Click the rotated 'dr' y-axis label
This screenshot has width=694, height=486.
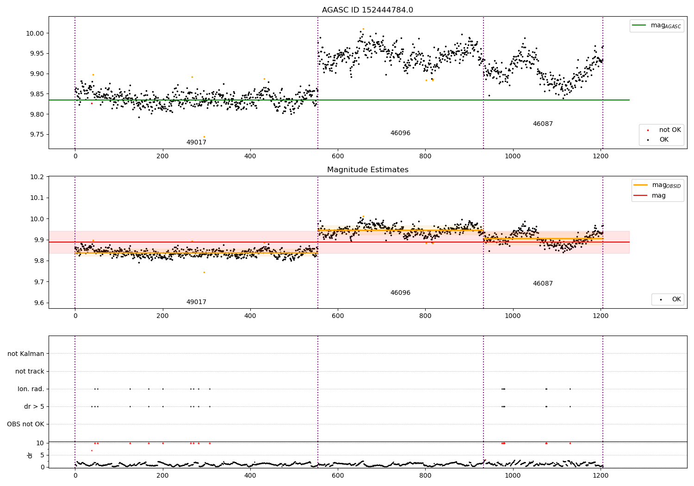30,455
